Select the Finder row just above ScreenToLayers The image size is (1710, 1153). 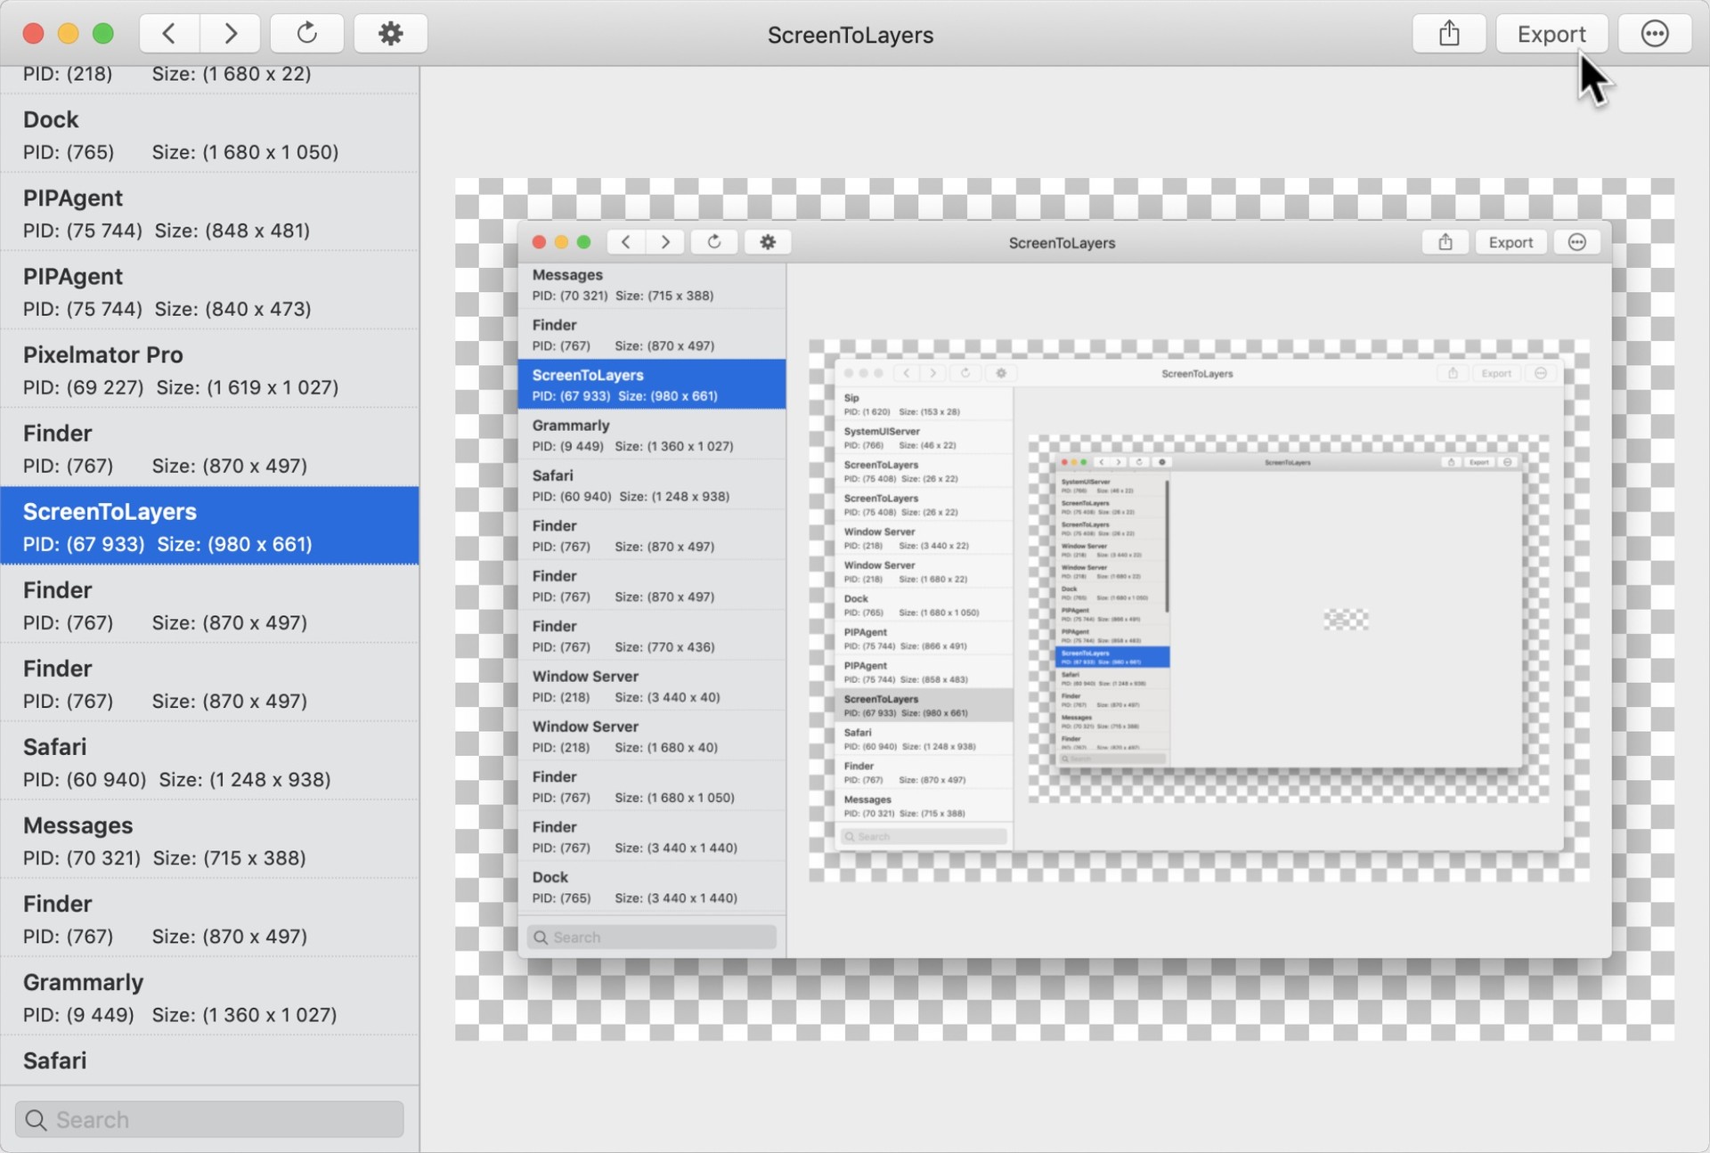point(209,447)
